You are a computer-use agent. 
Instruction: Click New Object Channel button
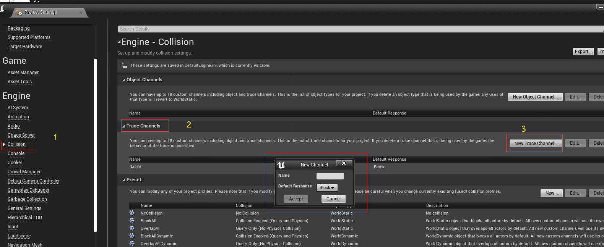[535, 97]
